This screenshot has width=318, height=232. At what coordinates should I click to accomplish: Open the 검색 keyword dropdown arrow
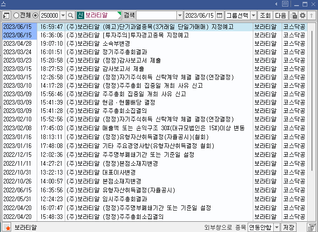(180, 15)
